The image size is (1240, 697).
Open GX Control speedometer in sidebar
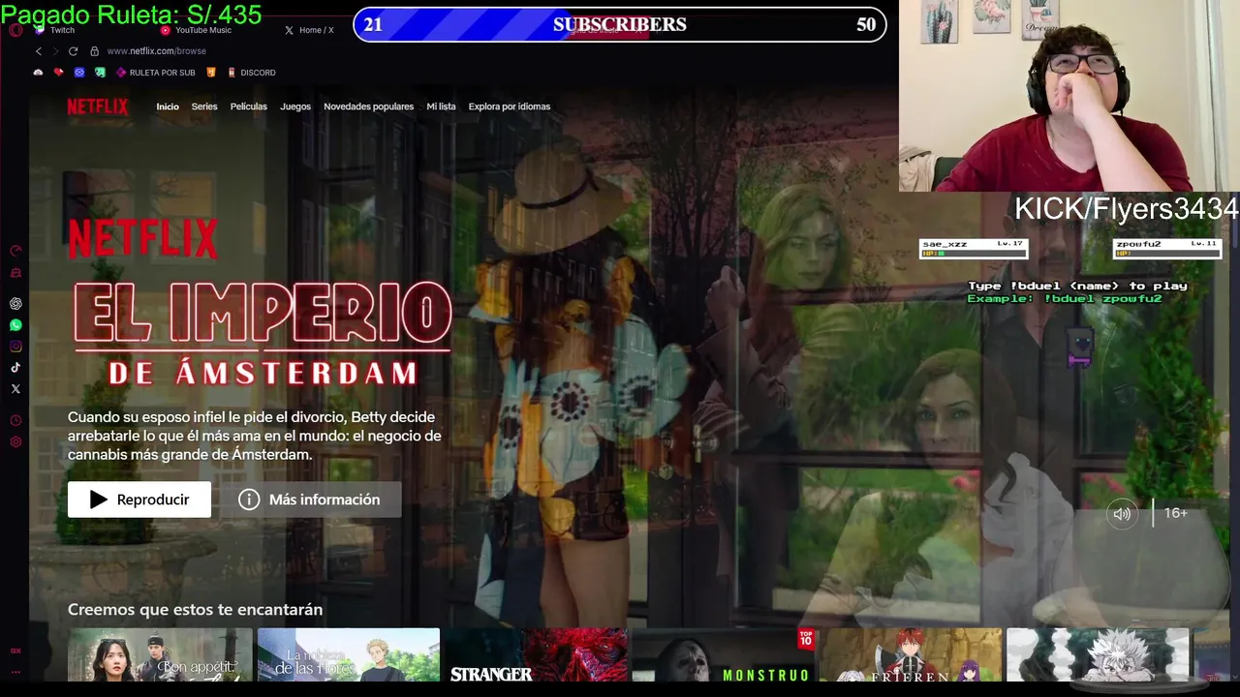[15, 251]
